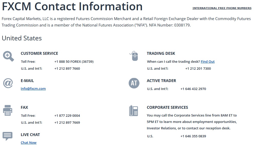This screenshot has width=254, height=152.
Task: Open the International Free Phone Numbers link
Action: [x=222, y=8]
